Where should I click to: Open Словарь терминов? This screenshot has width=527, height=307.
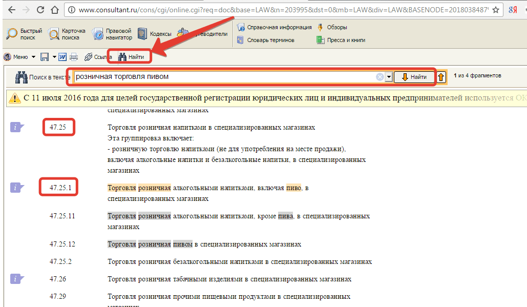coord(265,40)
